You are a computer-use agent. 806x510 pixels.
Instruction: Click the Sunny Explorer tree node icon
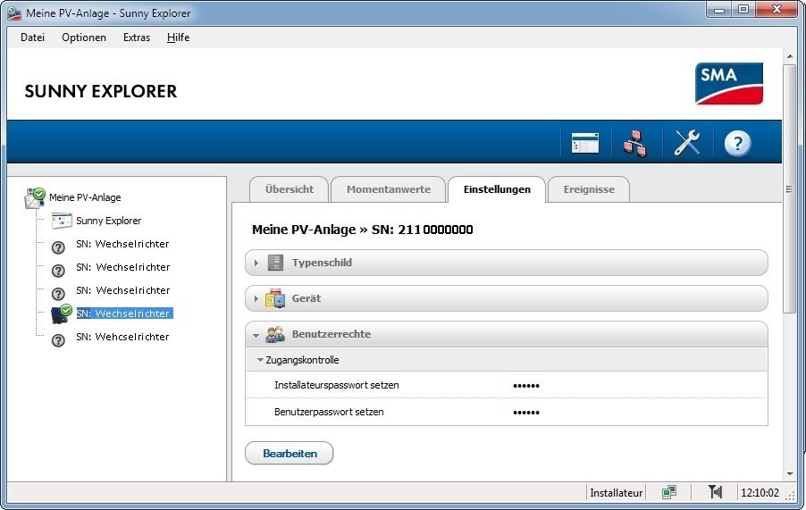pyautogui.click(x=62, y=221)
